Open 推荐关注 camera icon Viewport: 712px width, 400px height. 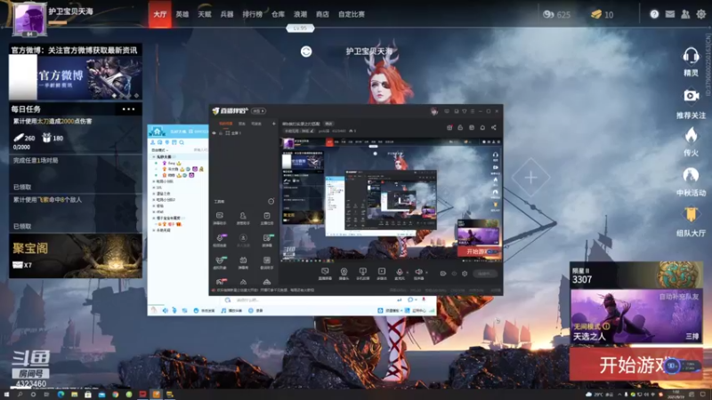coord(691,104)
